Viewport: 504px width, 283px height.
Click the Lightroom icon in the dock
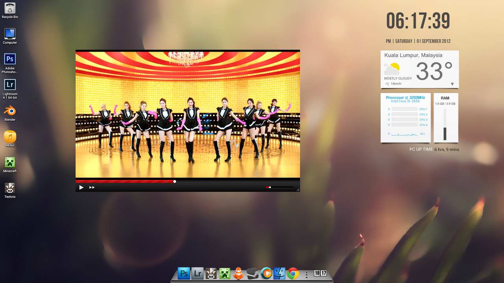(198, 273)
